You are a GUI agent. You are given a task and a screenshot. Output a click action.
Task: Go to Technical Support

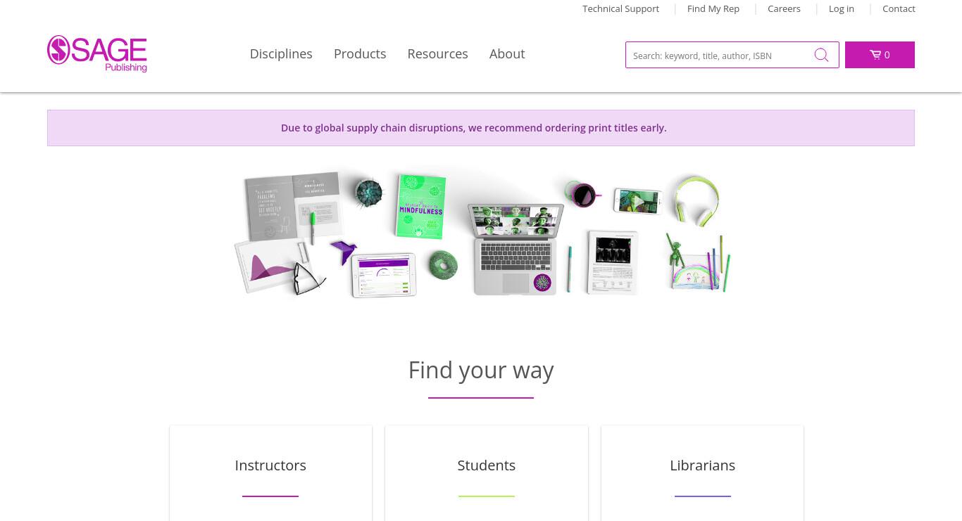point(620,8)
